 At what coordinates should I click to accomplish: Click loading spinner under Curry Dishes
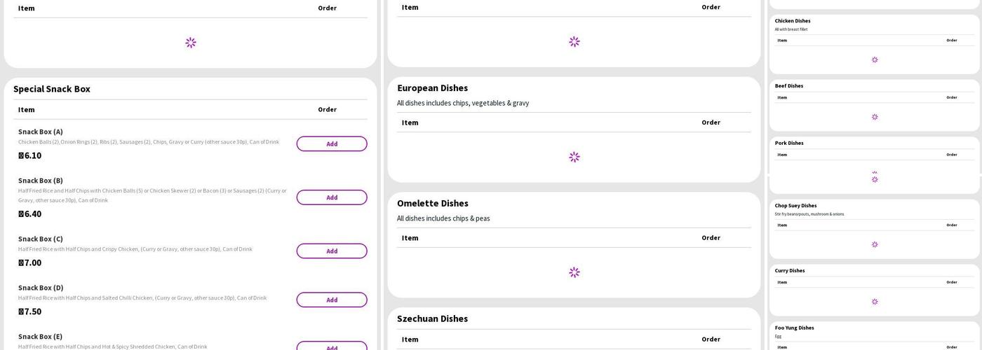pos(874,302)
